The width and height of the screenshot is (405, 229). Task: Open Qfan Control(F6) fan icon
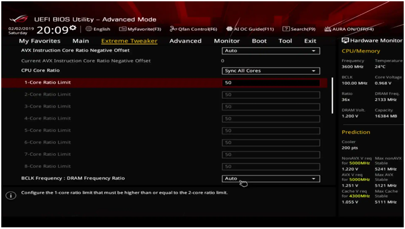(x=173, y=29)
